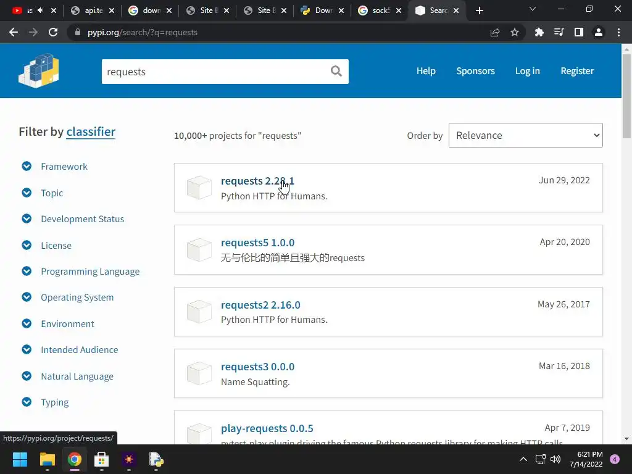Click the search magnifier icon

coord(336,72)
